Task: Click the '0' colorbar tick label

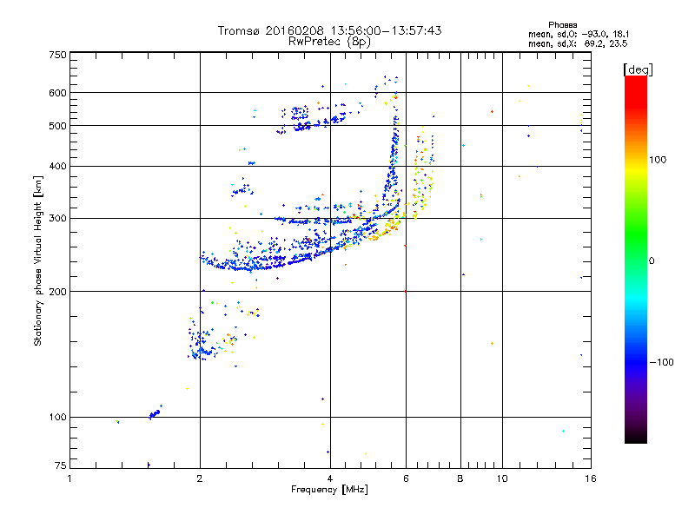Action: click(x=652, y=261)
